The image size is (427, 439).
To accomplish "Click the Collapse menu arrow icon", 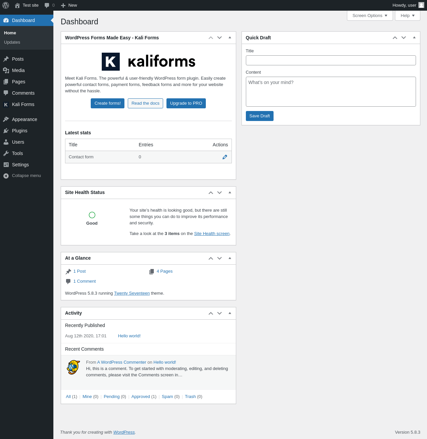I will pyautogui.click(x=6, y=176).
